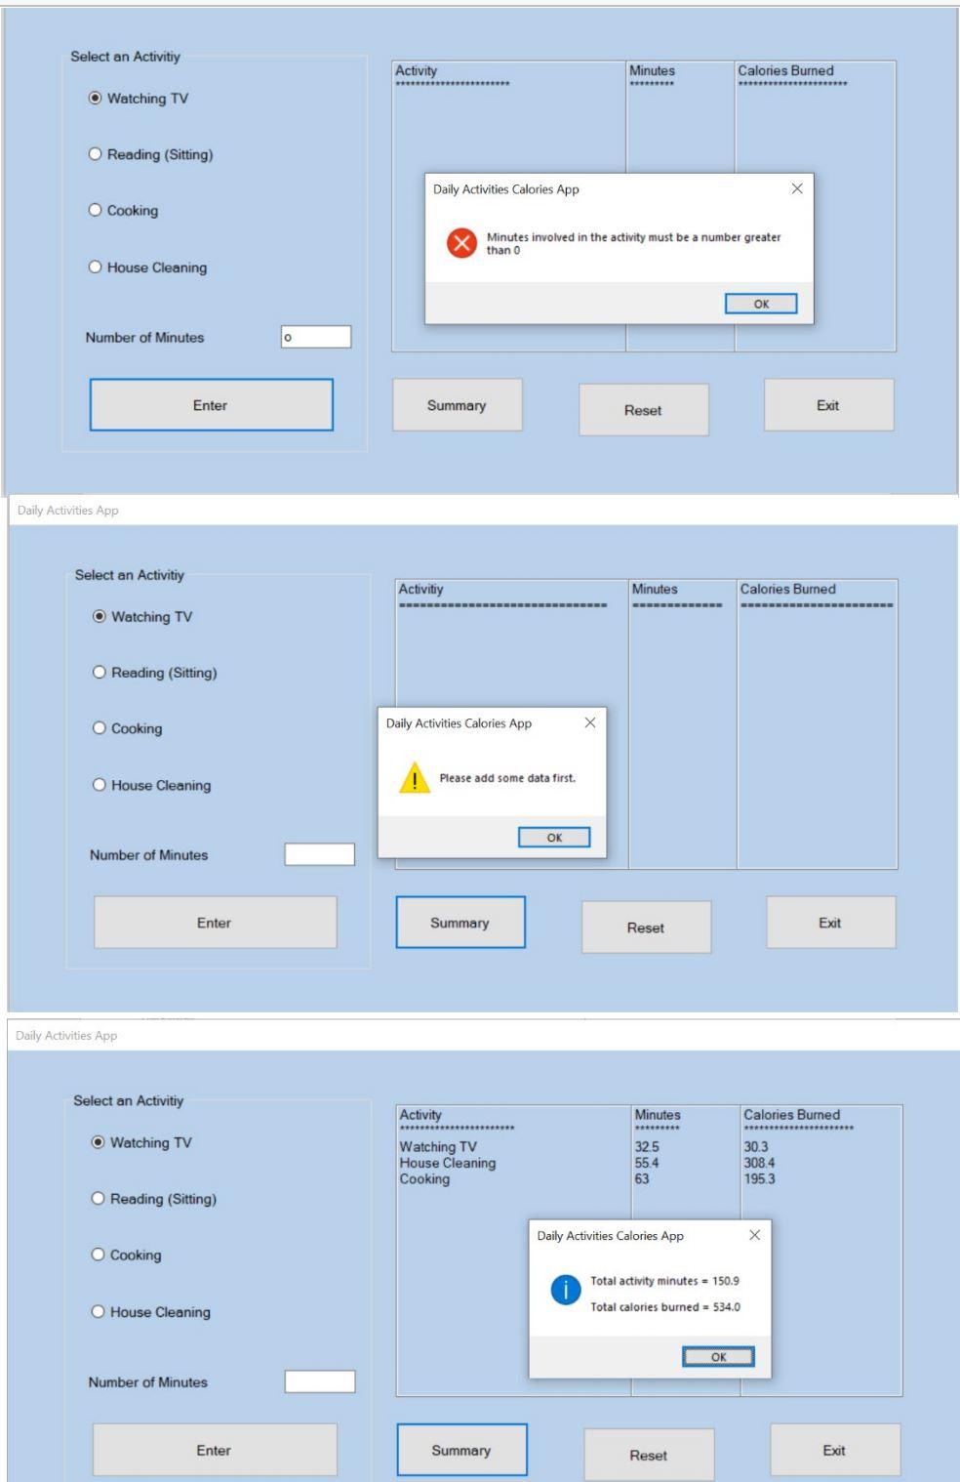
Task: Click Reset button in the error-dialog window
Action: 644,410
